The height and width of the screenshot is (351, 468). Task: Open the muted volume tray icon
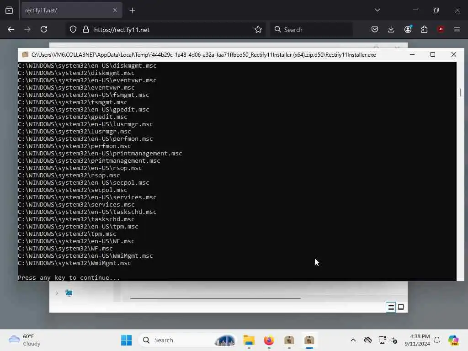click(x=394, y=340)
